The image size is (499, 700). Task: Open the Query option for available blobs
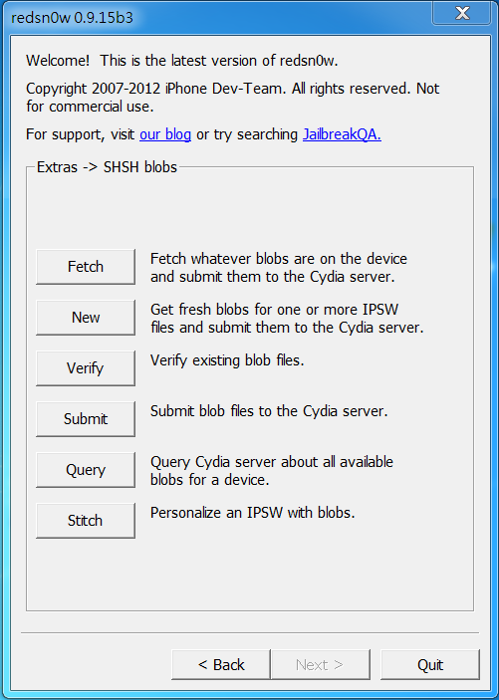coord(86,470)
